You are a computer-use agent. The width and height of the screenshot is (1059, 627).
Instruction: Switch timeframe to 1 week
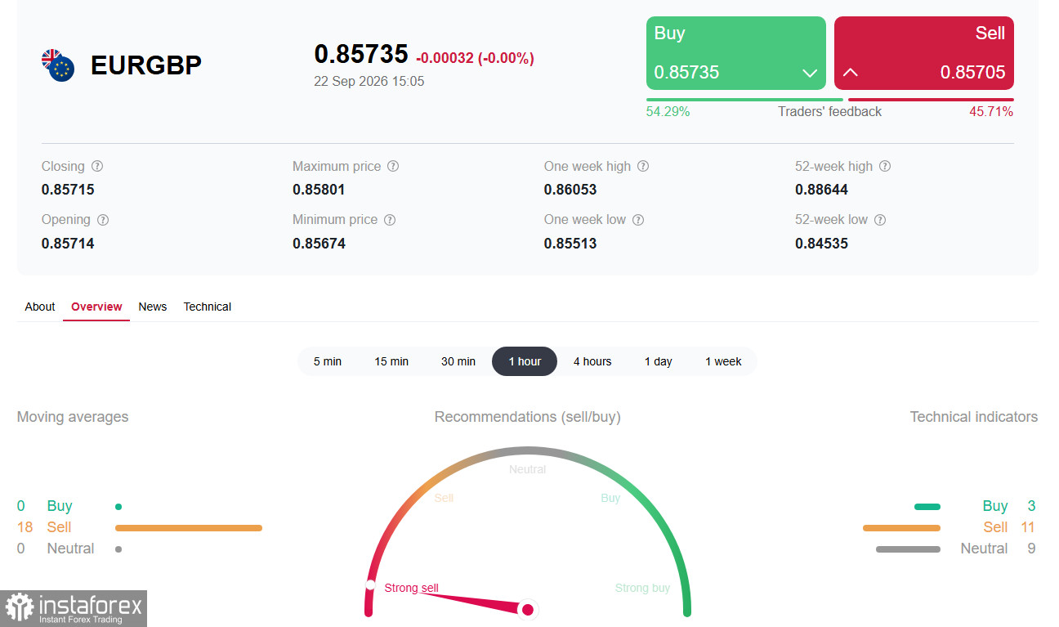coord(723,361)
